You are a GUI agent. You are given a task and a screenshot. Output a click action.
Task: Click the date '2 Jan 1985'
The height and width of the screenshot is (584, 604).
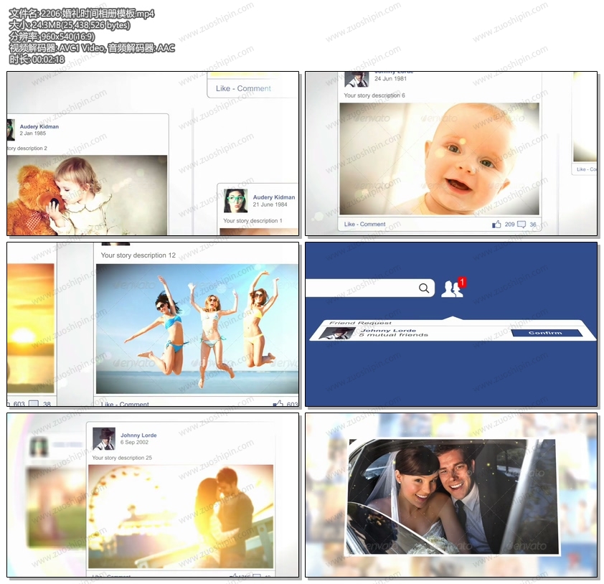[x=33, y=133]
